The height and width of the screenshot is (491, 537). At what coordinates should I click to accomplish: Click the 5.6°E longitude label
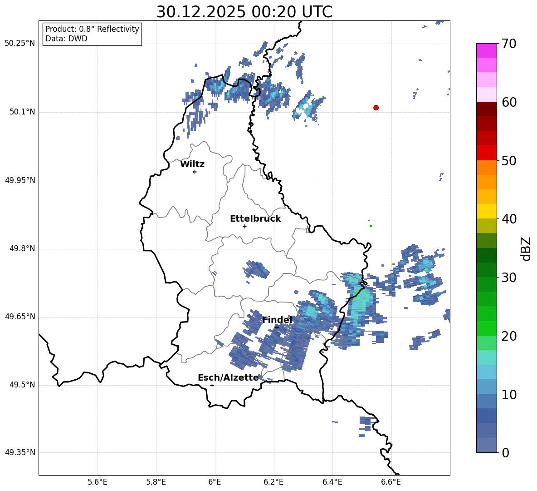tap(98, 482)
